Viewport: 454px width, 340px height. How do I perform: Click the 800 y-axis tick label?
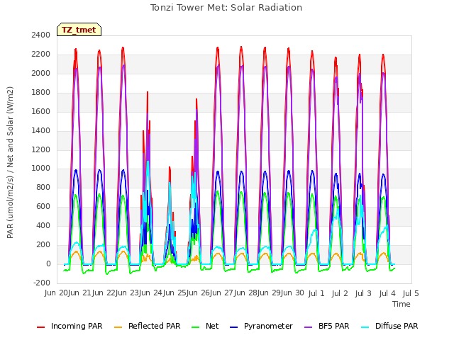point(43,187)
